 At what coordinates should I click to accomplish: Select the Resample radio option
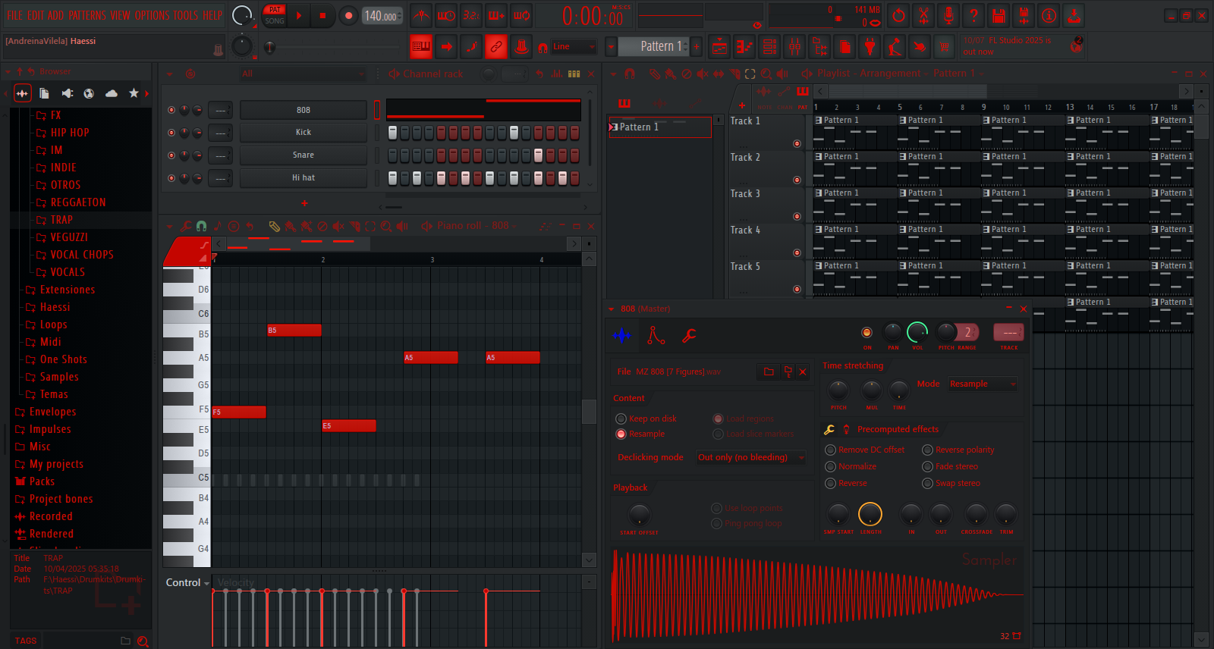point(621,434)
